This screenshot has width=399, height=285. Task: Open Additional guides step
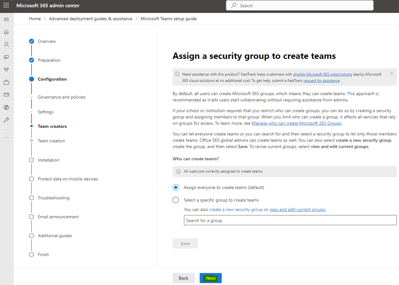pyautogui.click(x=55, y=235)
